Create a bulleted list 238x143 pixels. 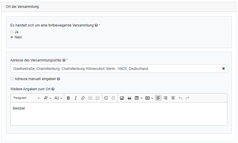coord(90,98)
